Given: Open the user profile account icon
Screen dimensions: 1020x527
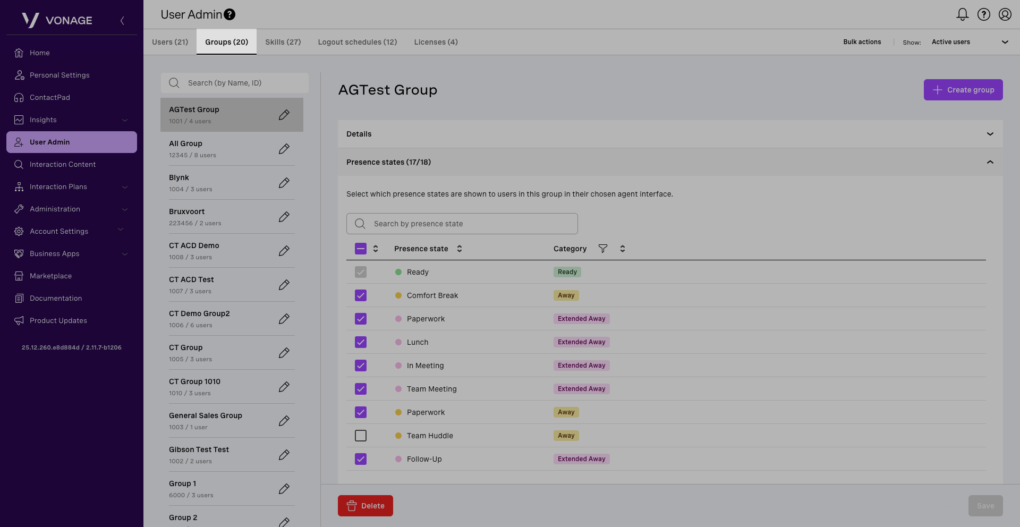Looking at the screenshot, I should (x=1005, y=14).
